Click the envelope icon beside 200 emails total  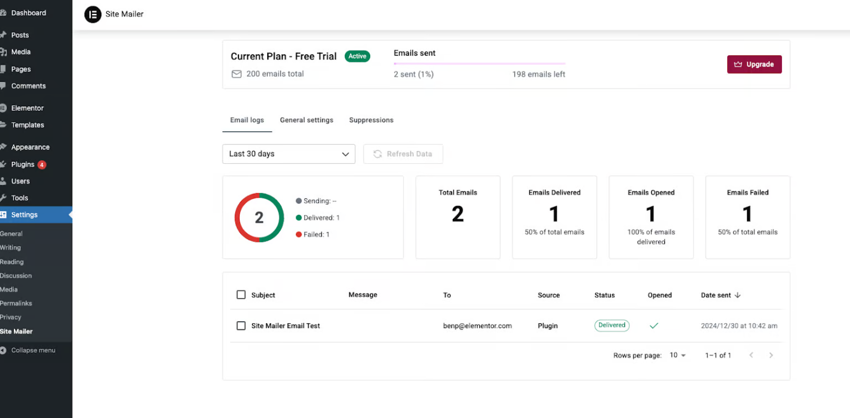tap(236, 74)
